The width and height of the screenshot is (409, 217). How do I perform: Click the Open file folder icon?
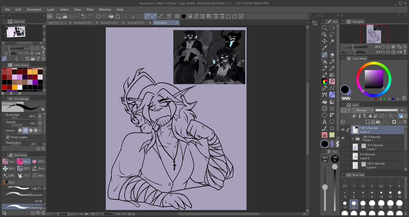[65, 16]
